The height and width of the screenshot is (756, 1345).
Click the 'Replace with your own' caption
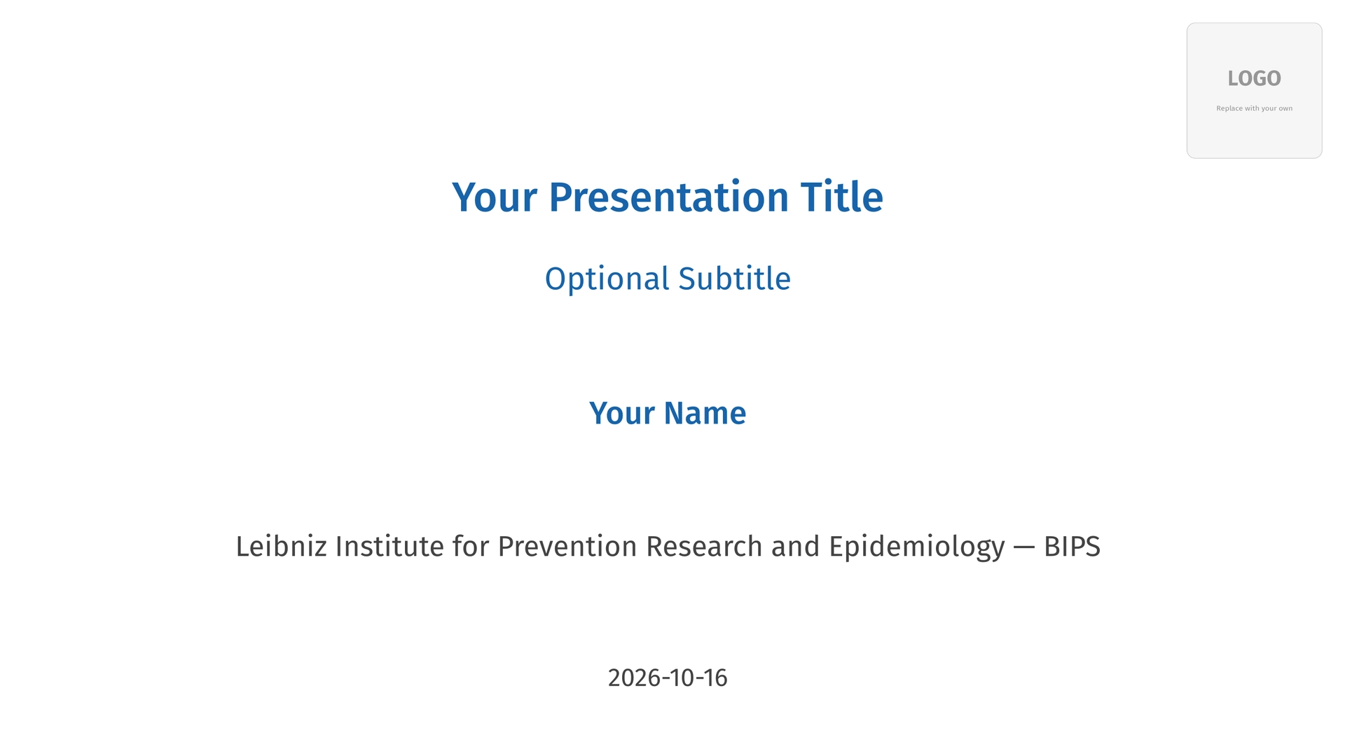(1254, 108)
